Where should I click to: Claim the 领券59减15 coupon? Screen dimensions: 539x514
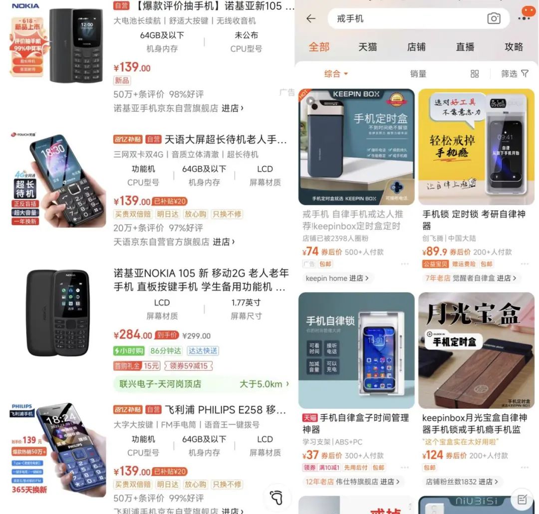(188, 366)
